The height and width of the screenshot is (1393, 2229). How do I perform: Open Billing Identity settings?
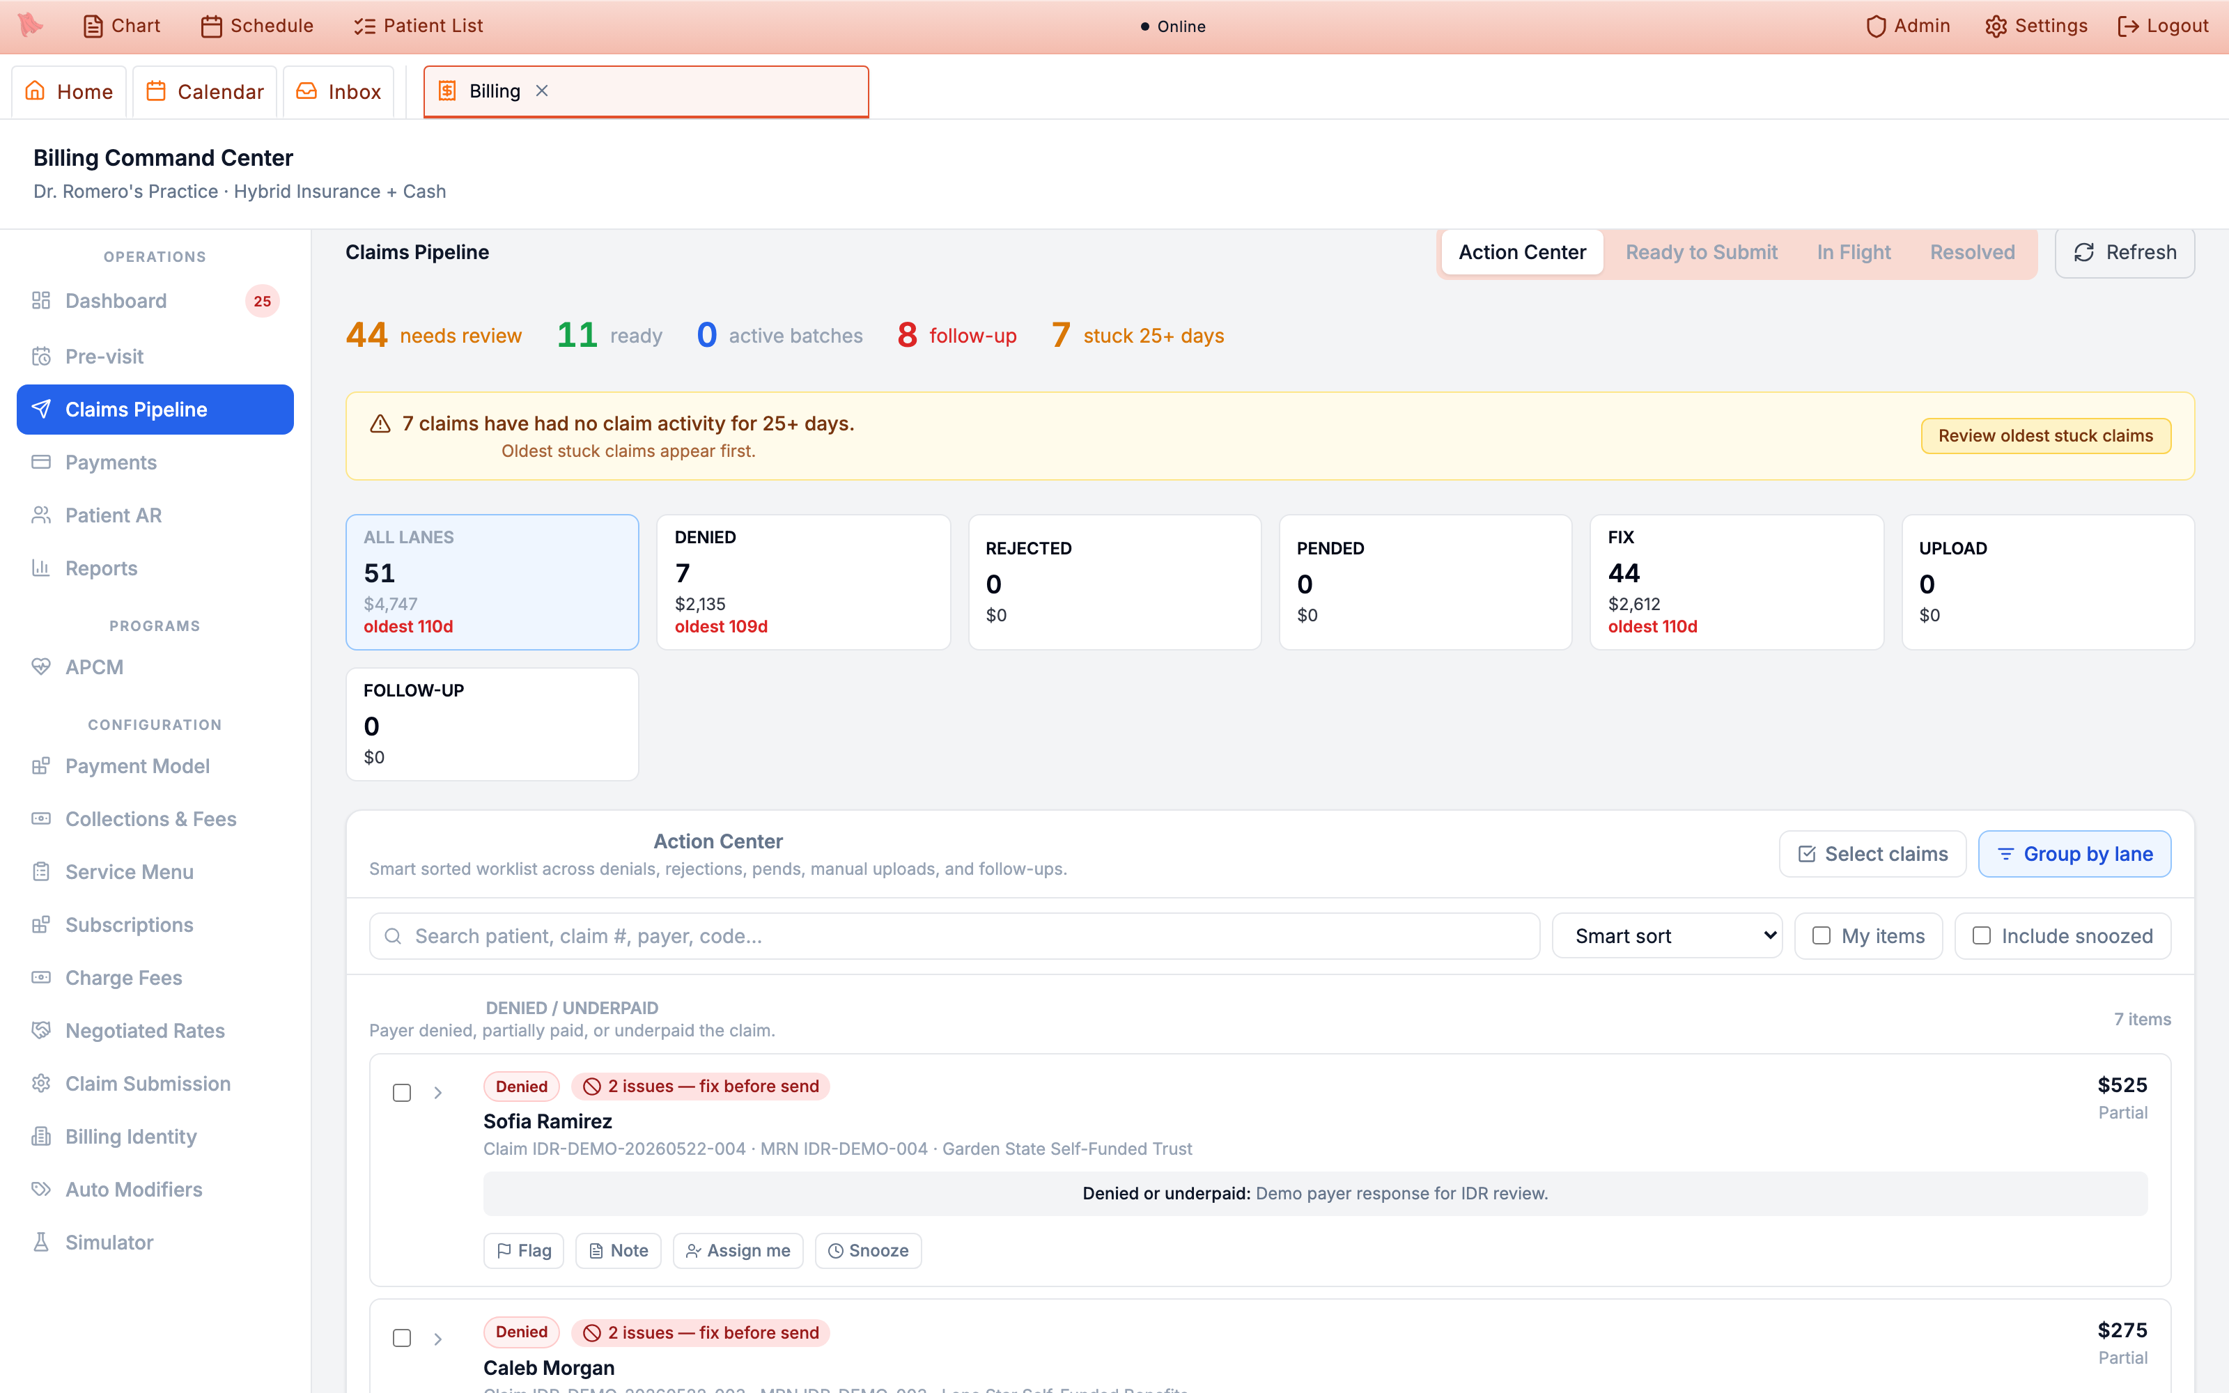155,1137
